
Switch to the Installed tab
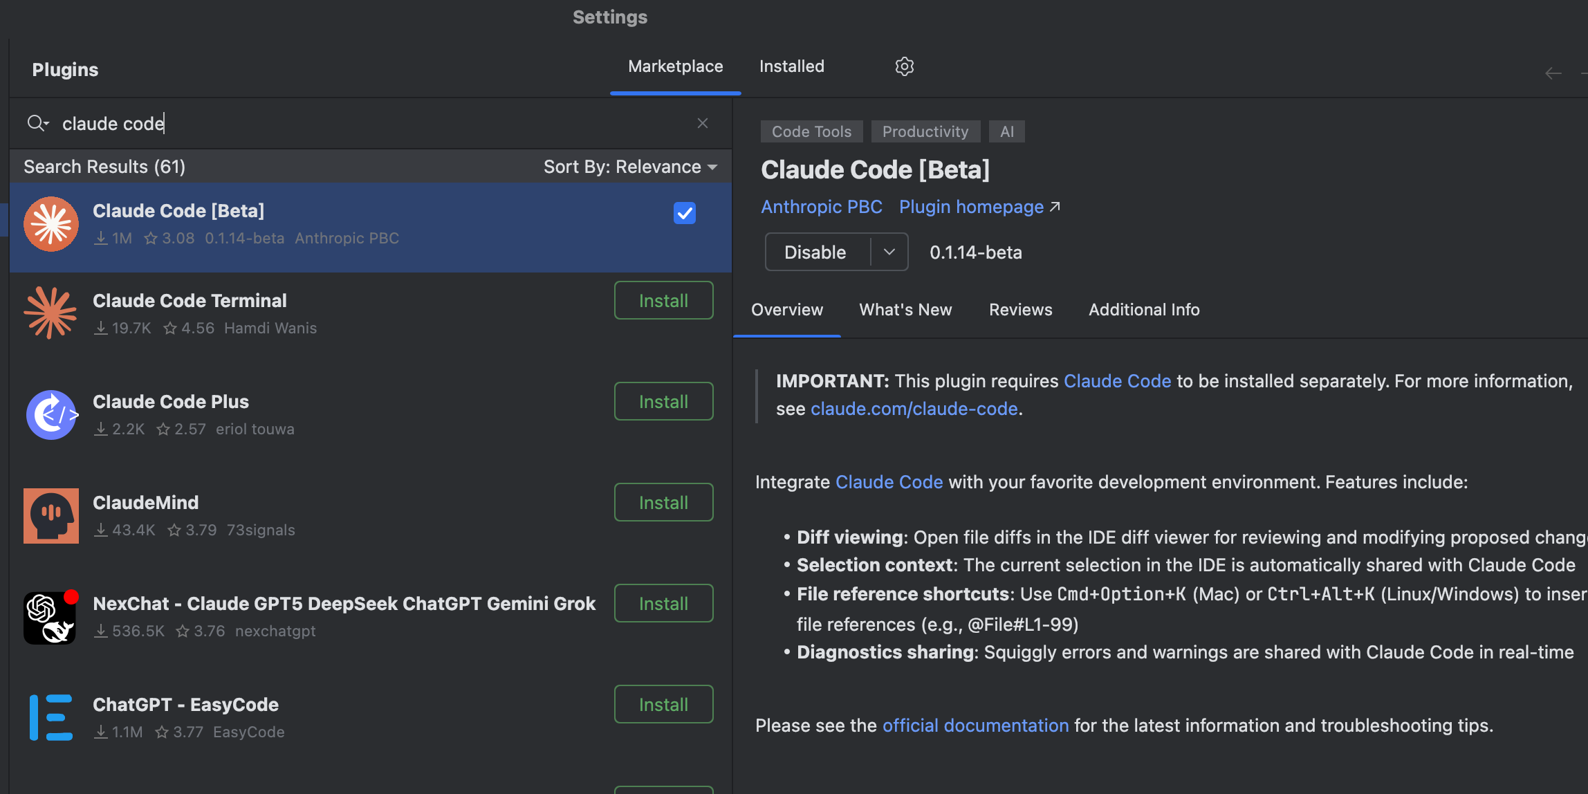791,66
